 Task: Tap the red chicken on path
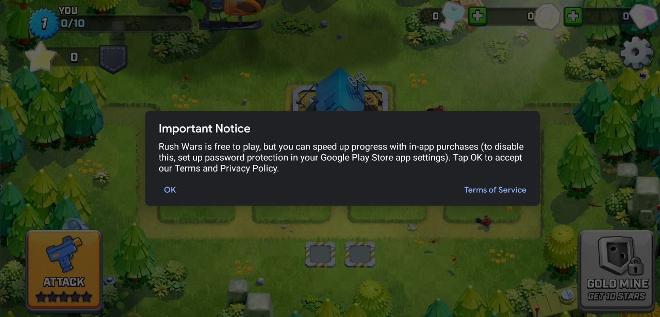click(x=483, y=222)
